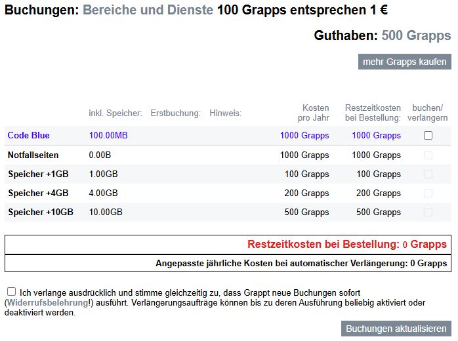Image resolution: width=458 pixels, height=341 pixels.
Task: Click the Code Blue service name
Action: [x=29, y=136]
